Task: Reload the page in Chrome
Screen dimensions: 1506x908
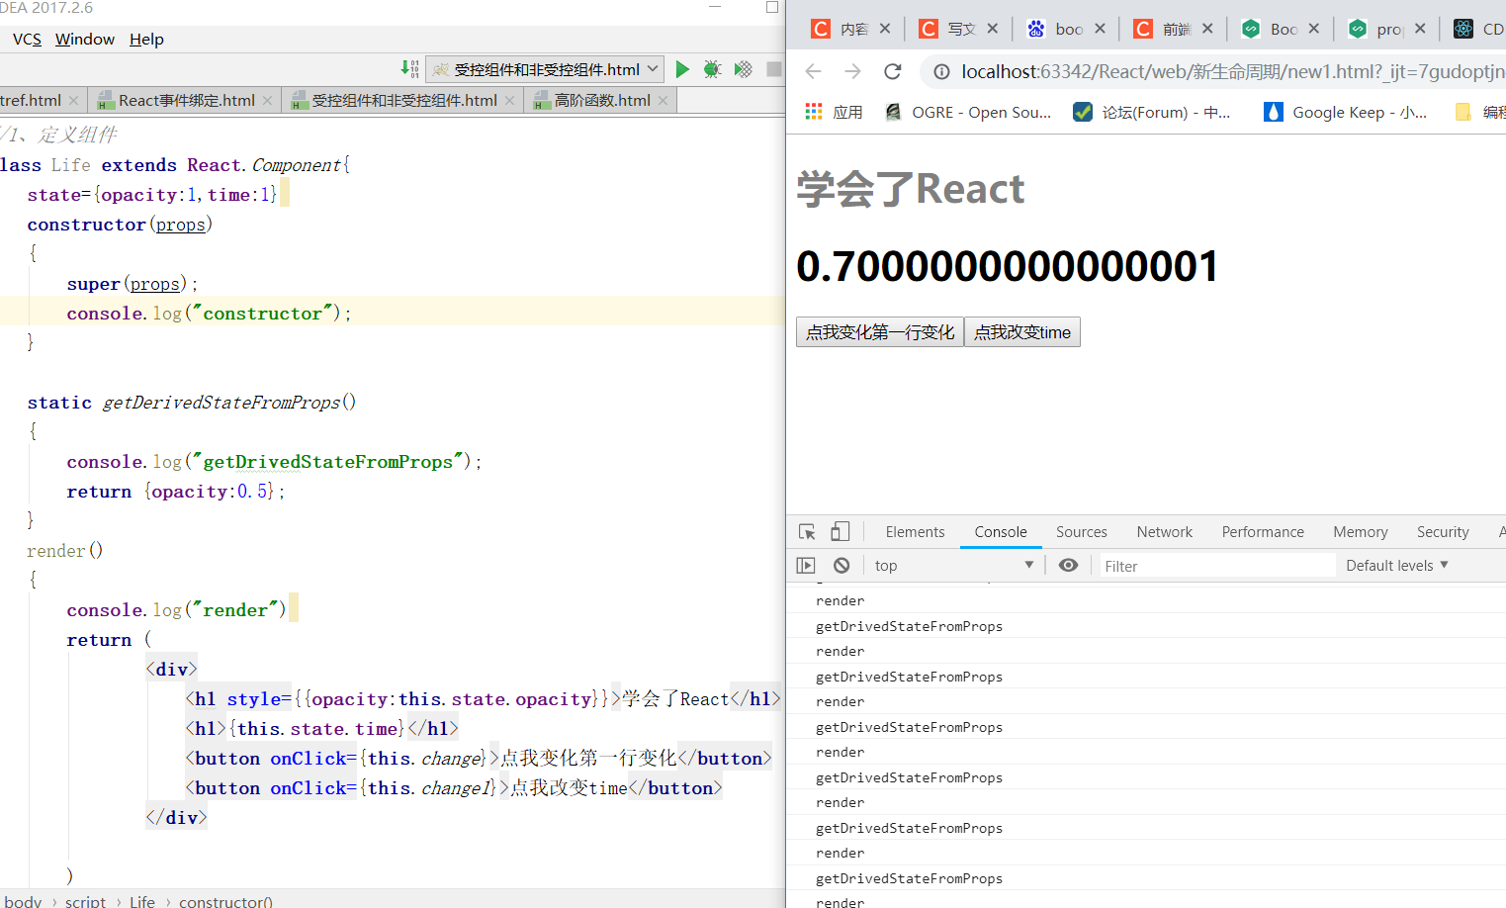Action: (x=893, y=71)
